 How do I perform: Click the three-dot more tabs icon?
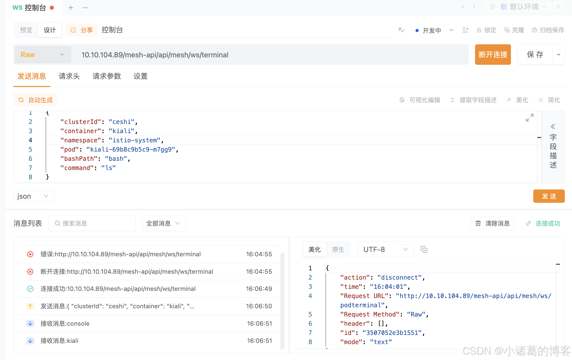(85, 8)
